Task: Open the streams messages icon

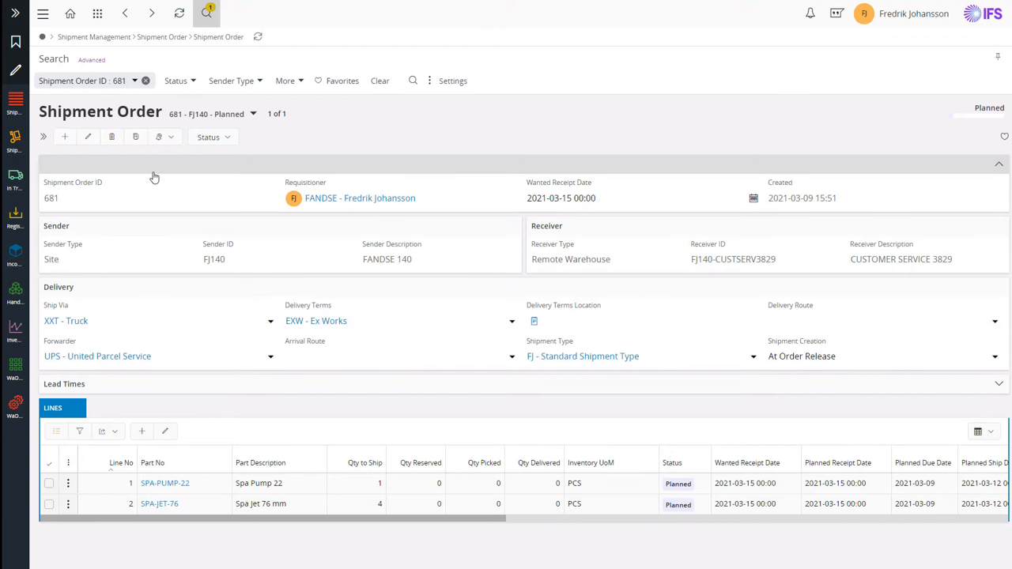Action: [836, 13]
